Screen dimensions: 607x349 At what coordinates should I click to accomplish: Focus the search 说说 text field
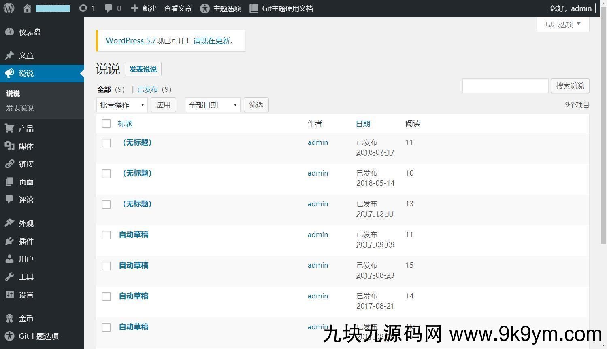(x=505, y=86)
